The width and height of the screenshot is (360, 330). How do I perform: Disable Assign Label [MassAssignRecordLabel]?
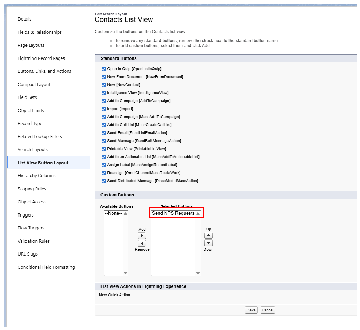click(x=104, y=165)
